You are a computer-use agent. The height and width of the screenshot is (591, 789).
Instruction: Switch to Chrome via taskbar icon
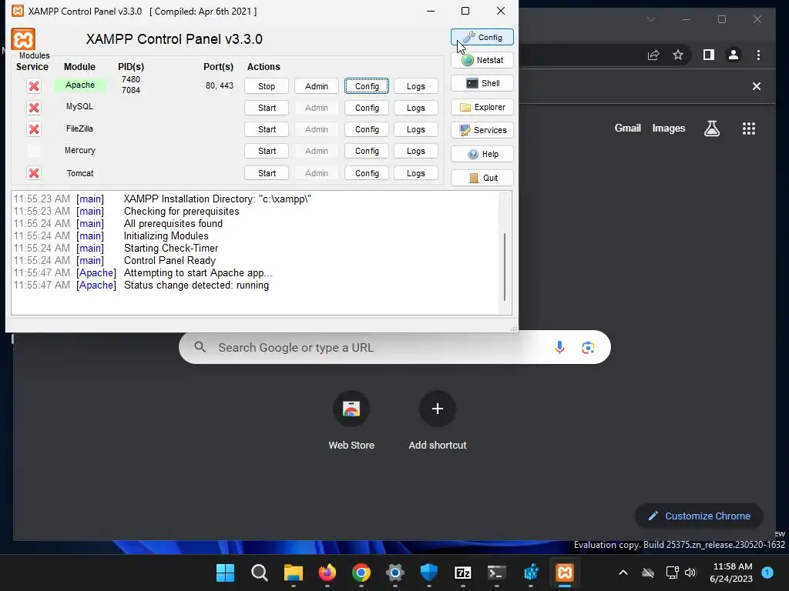[x=361, y=573]
